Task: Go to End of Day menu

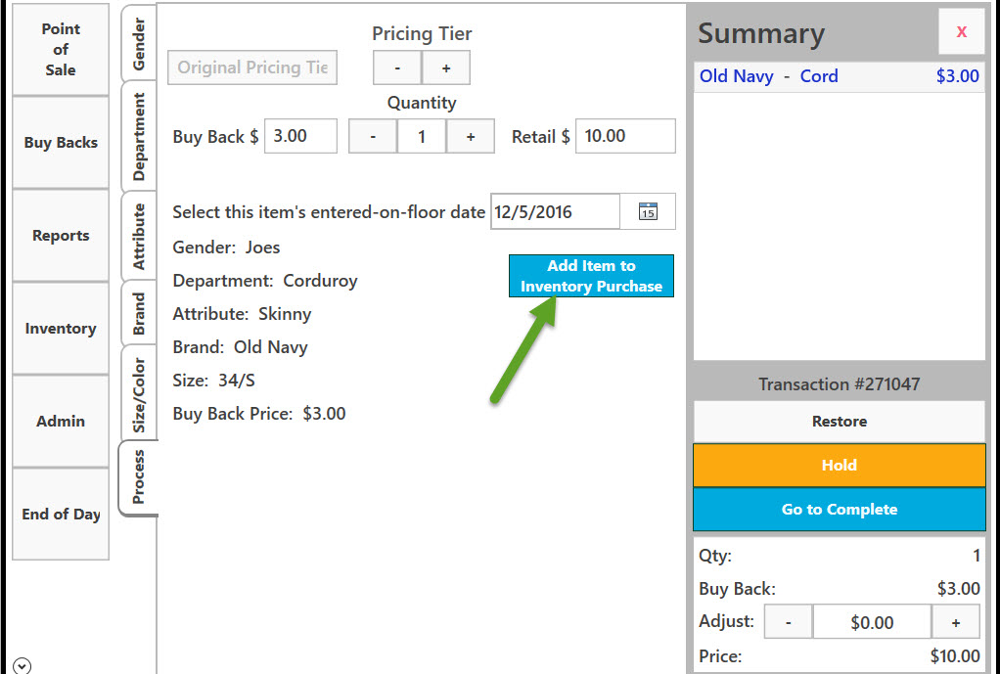Action: [61, 514]
